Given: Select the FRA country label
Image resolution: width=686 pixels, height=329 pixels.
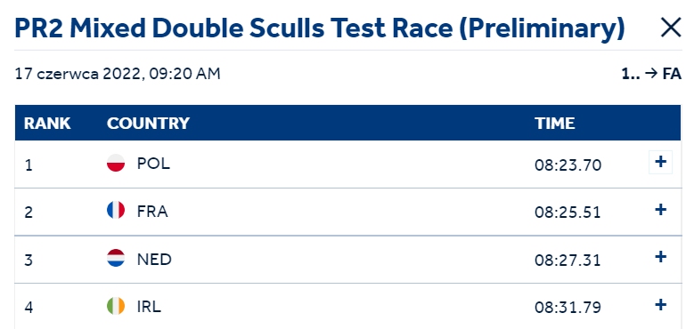Looking at the screenshot, I should tap(152, 211).
